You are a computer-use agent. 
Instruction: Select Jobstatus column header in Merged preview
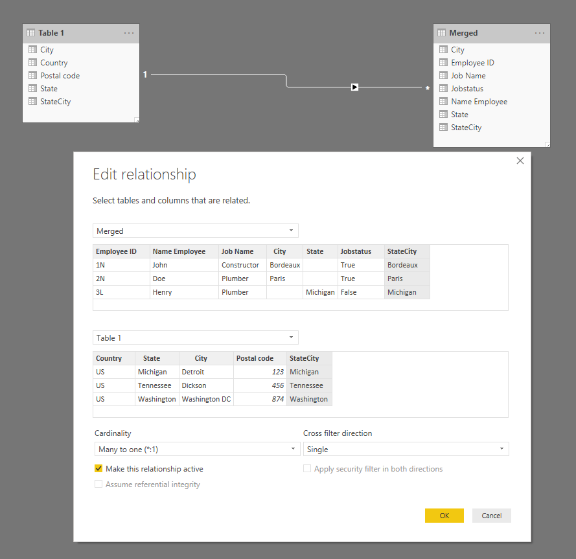(361, 251)
